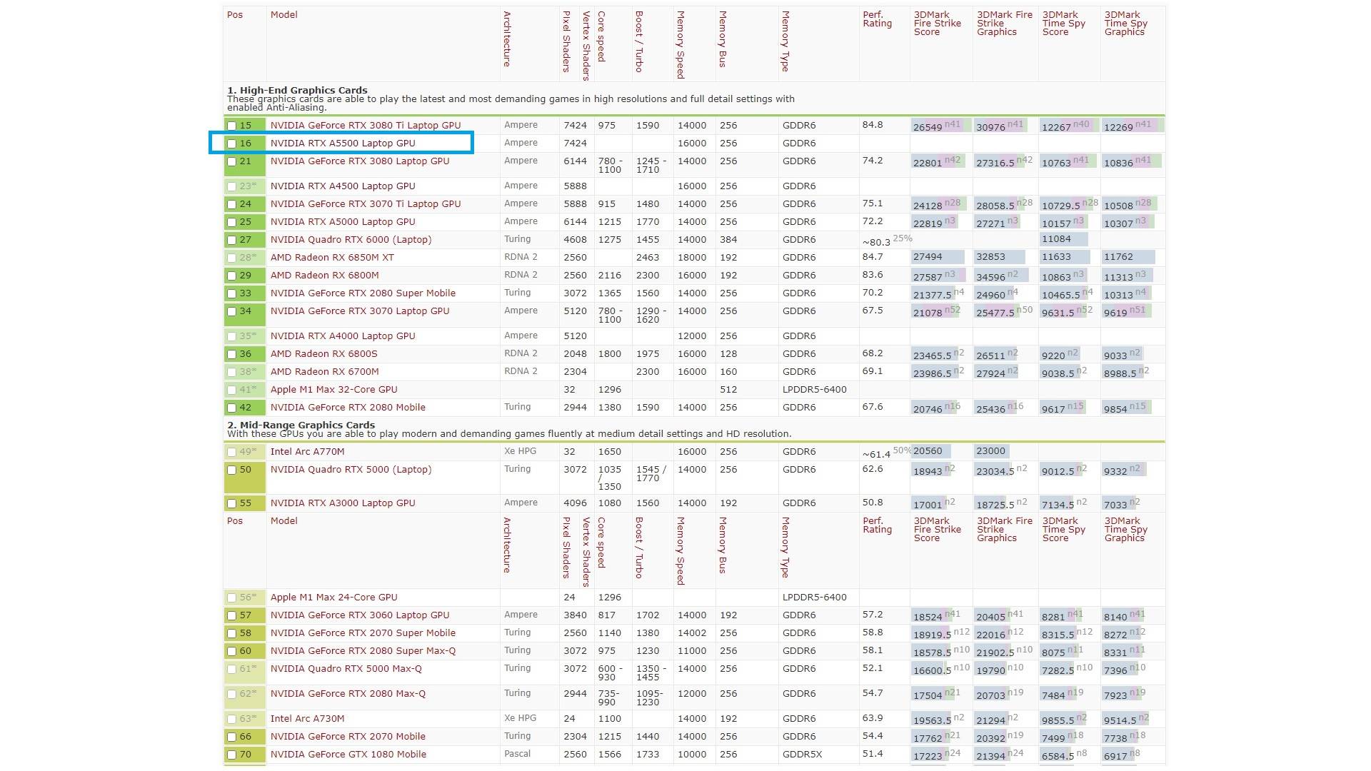Open the Apple M1 Max 32-Core GPU page
Screen dimensions: 1371x771
[x=333, y=390]
